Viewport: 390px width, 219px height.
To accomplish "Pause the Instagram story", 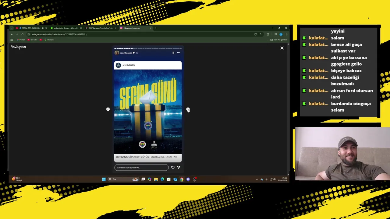I will click(x=173, y=53).
